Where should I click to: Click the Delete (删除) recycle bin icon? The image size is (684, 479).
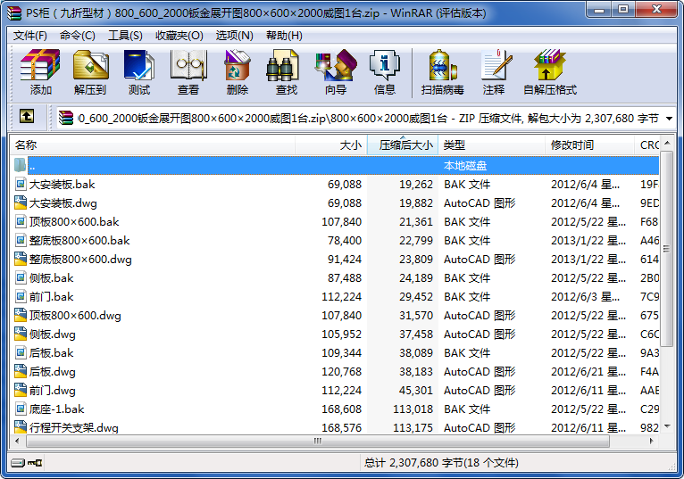[238, 65]
